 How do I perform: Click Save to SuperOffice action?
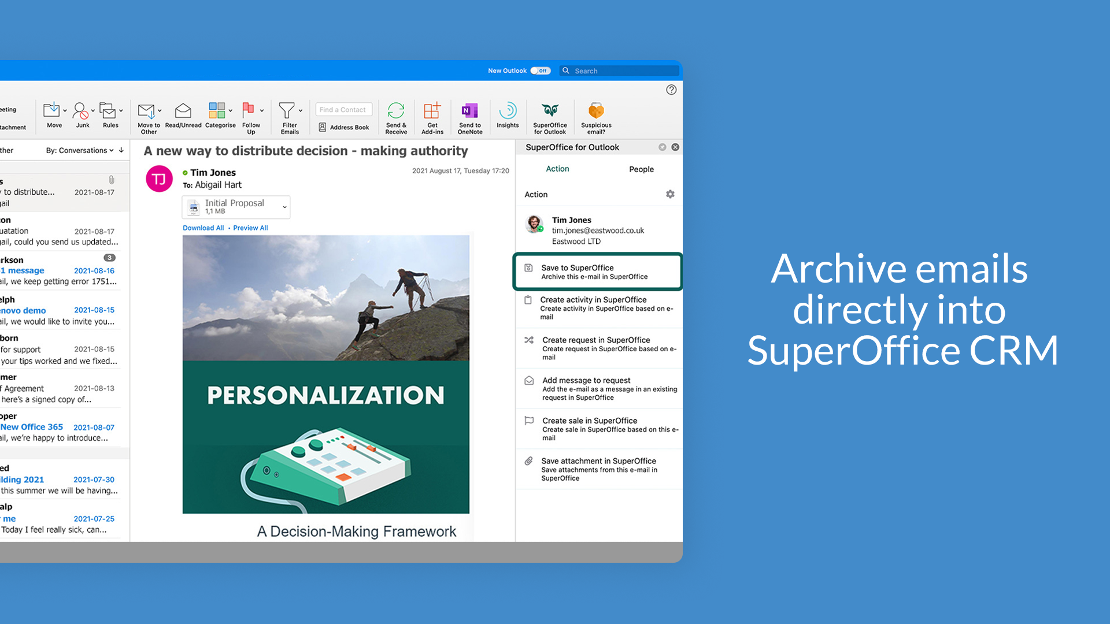(598, 272)
